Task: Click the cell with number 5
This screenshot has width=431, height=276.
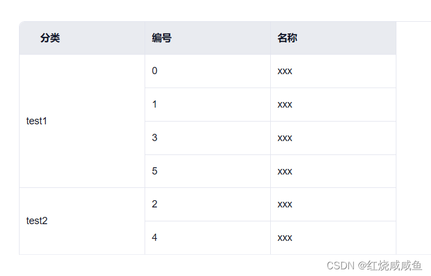Action: (x=155, y=171)
